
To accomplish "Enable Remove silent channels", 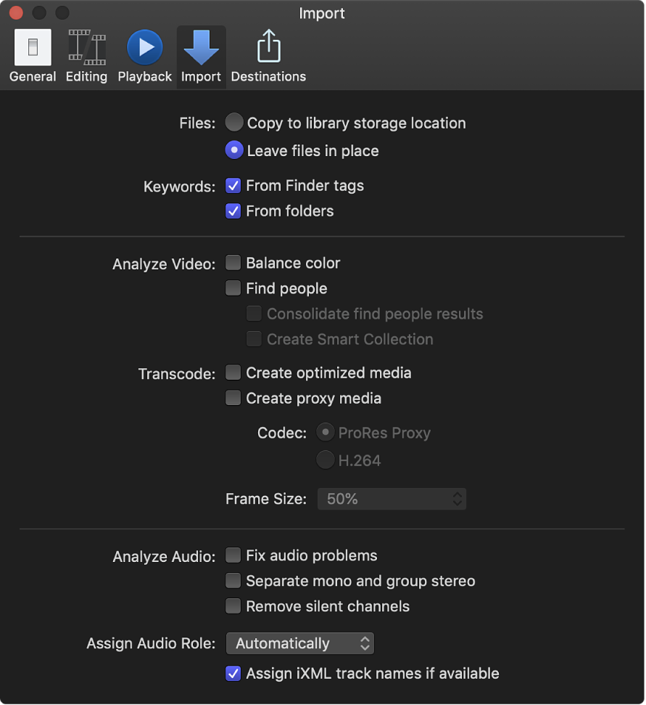I will [x=233, y=606].
